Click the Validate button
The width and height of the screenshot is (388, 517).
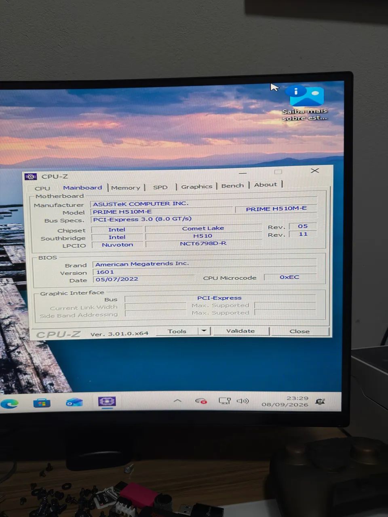point(240,331)
